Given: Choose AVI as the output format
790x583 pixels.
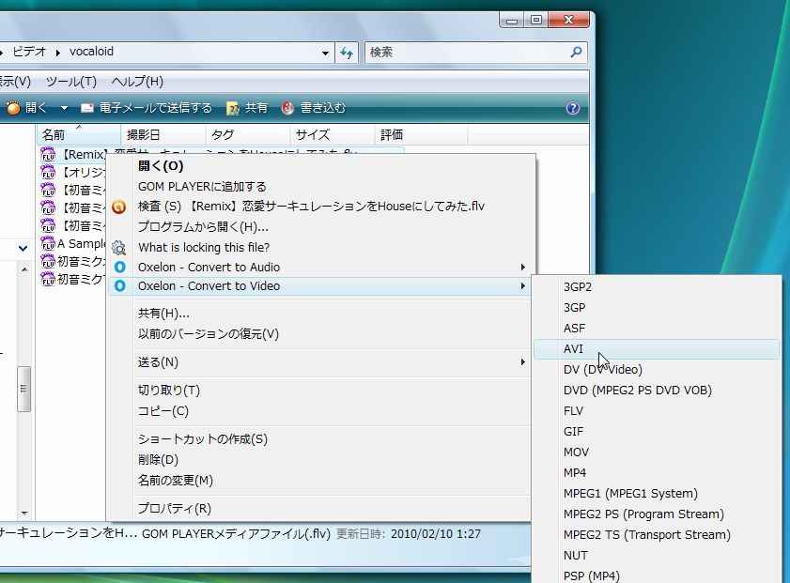Looking at the screenshot, I should point(656,349).
